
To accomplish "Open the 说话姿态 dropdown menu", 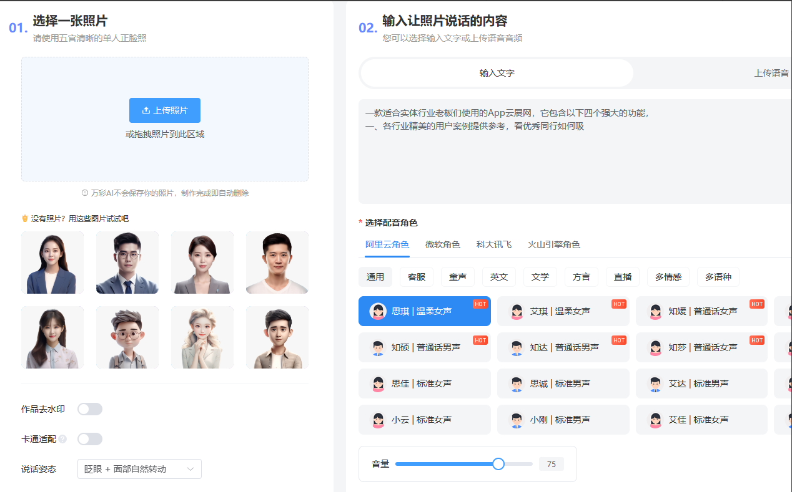I will pyautogui.click(x=139, y=469).
